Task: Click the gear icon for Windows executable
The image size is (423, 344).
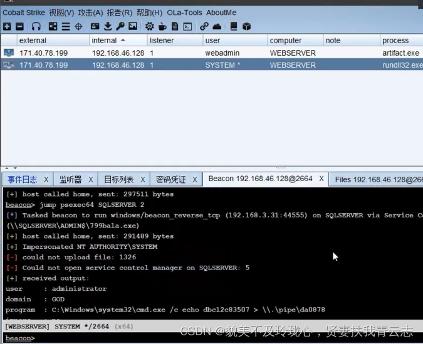Action: (149, 26)
